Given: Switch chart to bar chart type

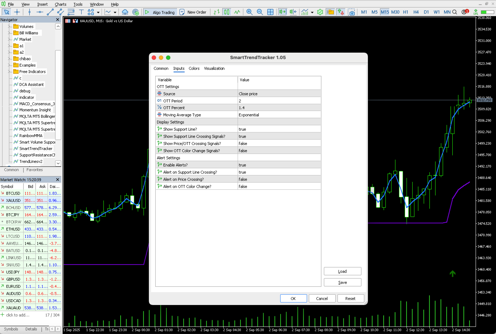Looking at the screenshot, I should (217, 12).
